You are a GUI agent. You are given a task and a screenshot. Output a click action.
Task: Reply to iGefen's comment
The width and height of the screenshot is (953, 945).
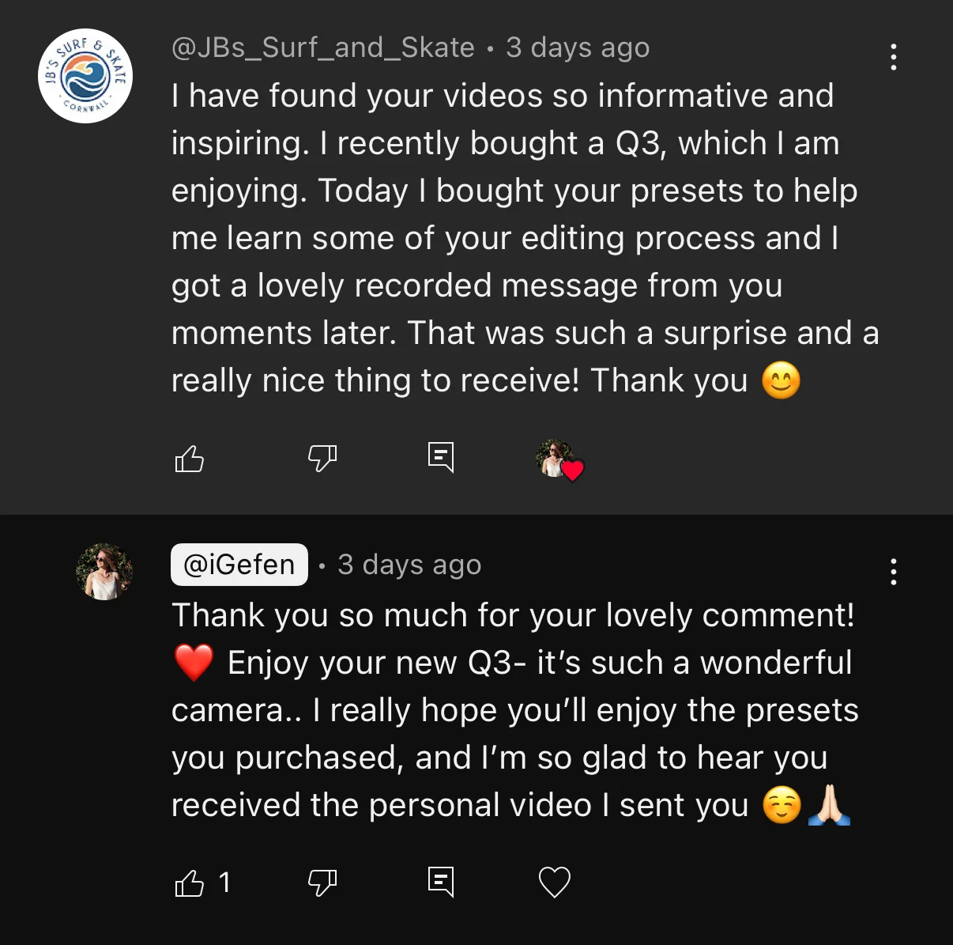(440, 882)
